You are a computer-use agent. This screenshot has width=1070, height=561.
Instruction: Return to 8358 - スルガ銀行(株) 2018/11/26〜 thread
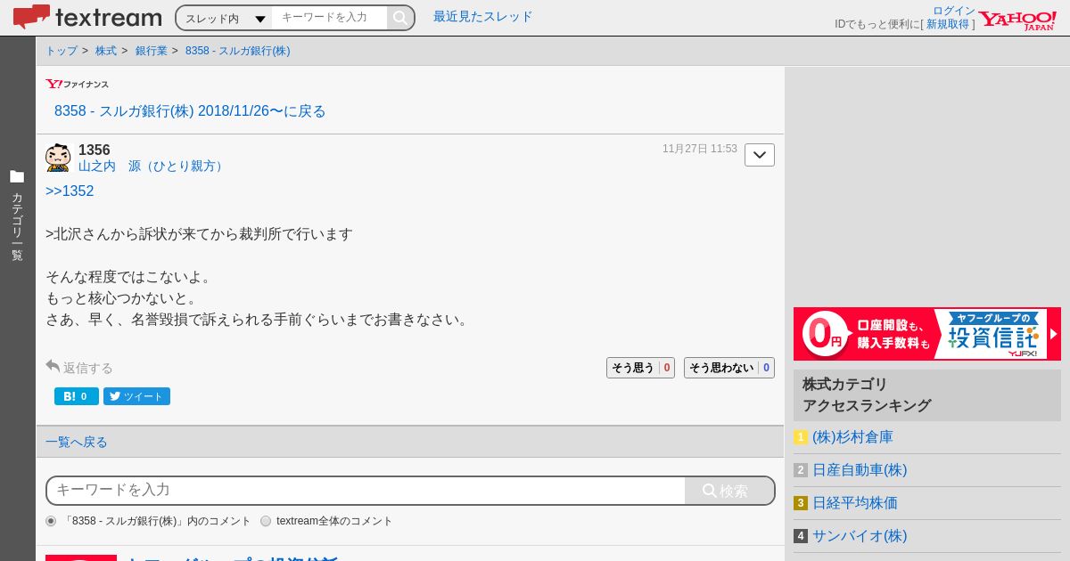190,111
